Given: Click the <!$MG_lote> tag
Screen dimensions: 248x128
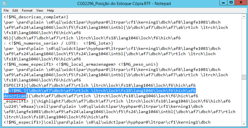Looking at the screenshot, I should click(97, 43).
